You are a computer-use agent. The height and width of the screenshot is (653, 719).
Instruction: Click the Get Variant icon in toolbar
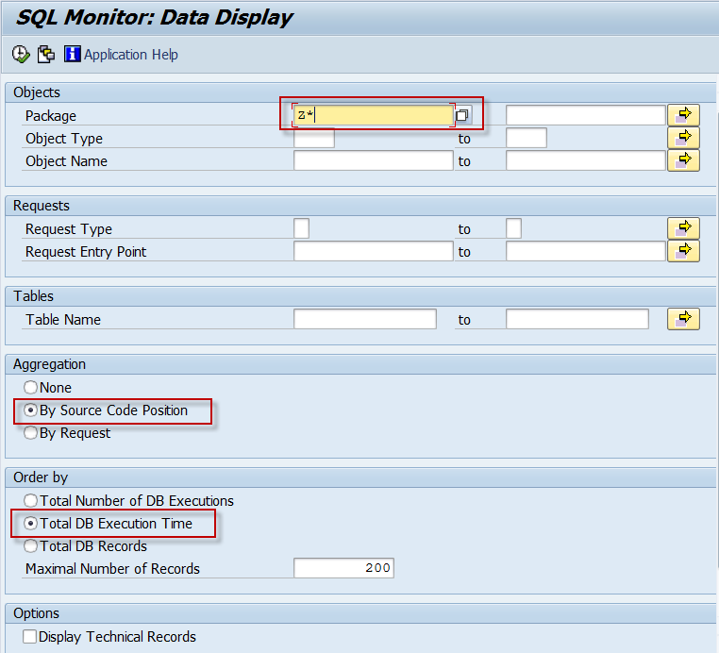pyautogui.click(x=46, y=54)
